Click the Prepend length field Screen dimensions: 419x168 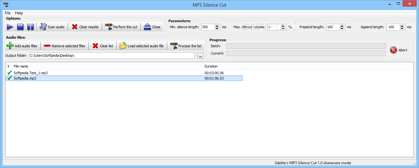tap(333, 27)
